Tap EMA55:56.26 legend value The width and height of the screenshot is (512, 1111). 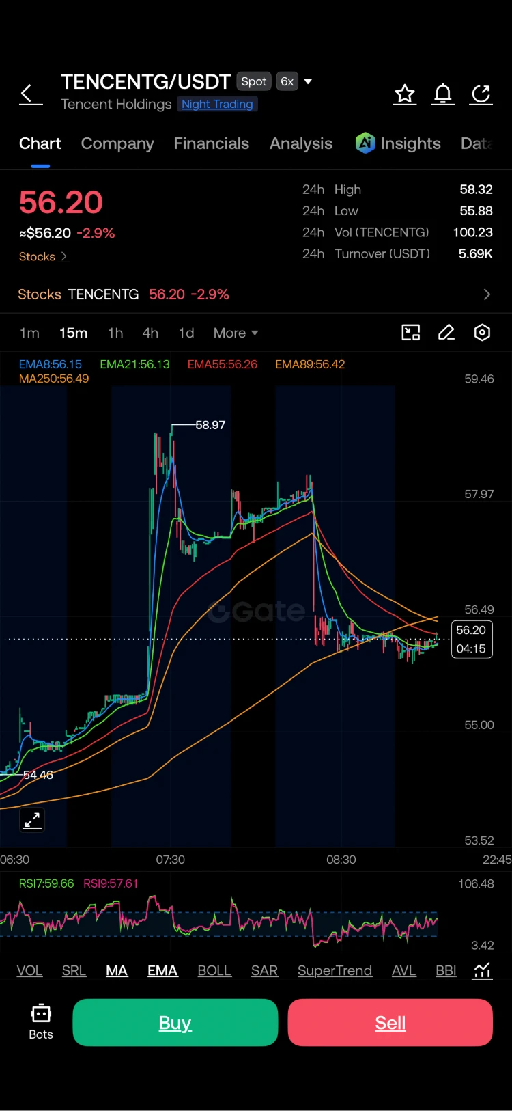click(x=223, y=364)
